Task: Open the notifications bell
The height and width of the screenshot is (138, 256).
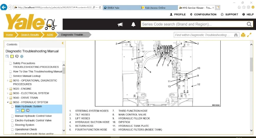Action: coord(133,24)
